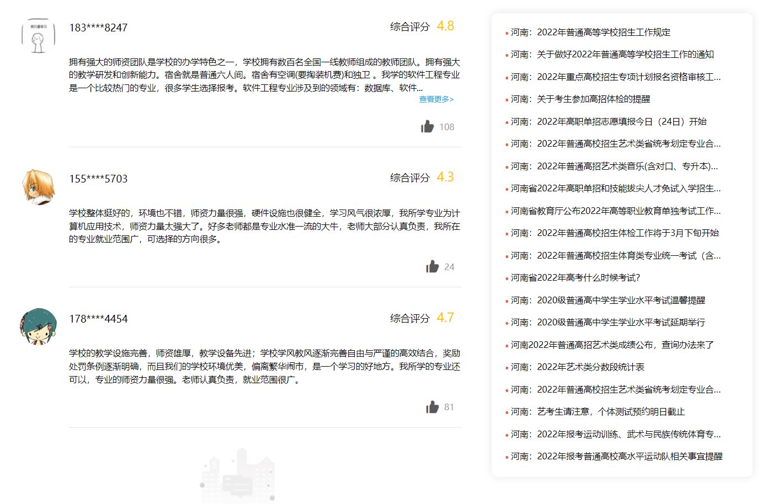This screenshot has height=504, width=778.
Task: Select the avatar of user 178****4454
Action: (x=37, y=325)
